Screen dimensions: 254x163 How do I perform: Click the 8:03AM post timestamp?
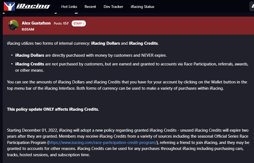point(28,29)
